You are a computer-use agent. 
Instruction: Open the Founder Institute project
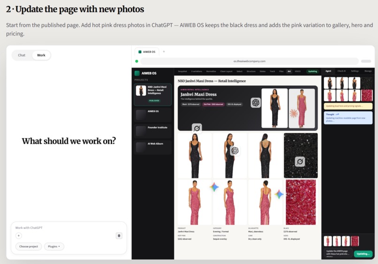(152, 131)
